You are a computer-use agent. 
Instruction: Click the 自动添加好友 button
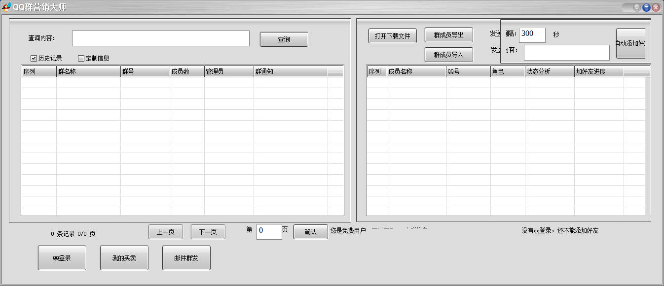pos(631,43)
